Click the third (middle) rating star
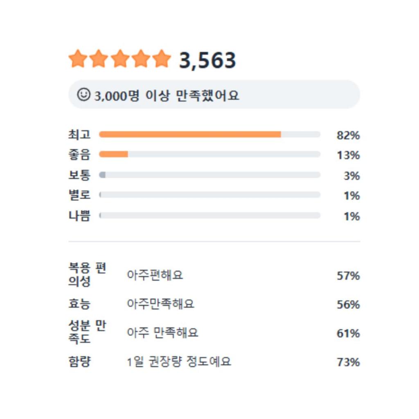Screen dimensions: 419x419 point(120,59)
